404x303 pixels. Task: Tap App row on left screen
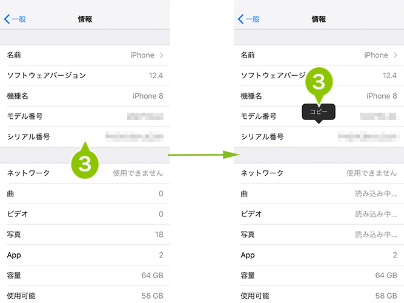85,255
